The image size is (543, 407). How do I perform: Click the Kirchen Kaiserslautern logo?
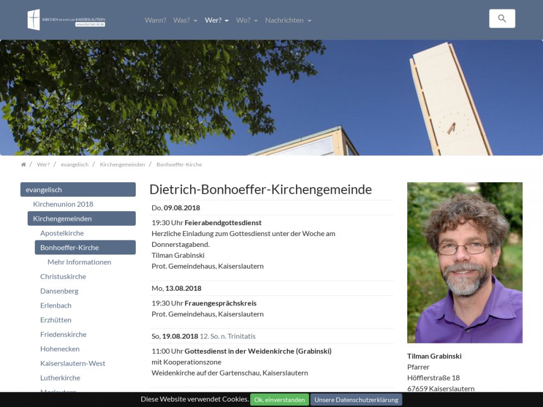66,20
